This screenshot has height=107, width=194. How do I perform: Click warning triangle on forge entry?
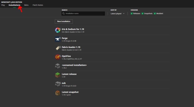point(60,38)
